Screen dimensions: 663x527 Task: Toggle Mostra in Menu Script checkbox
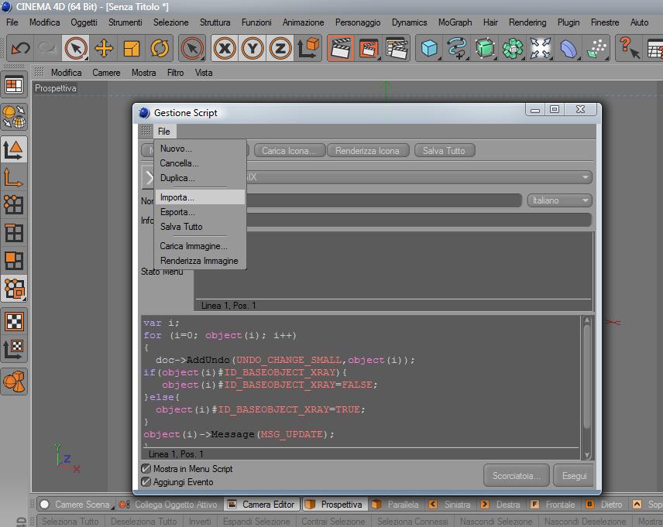[146, 469]
